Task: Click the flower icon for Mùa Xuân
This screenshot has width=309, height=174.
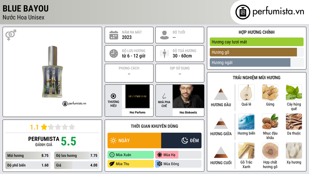Action: (x=112, y=155)
